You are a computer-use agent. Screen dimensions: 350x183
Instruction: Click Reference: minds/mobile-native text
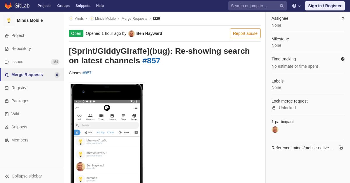tap(302, 148)
